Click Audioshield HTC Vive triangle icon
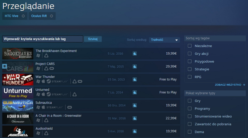The image size is (248, 138). click(x=46, y=133)
